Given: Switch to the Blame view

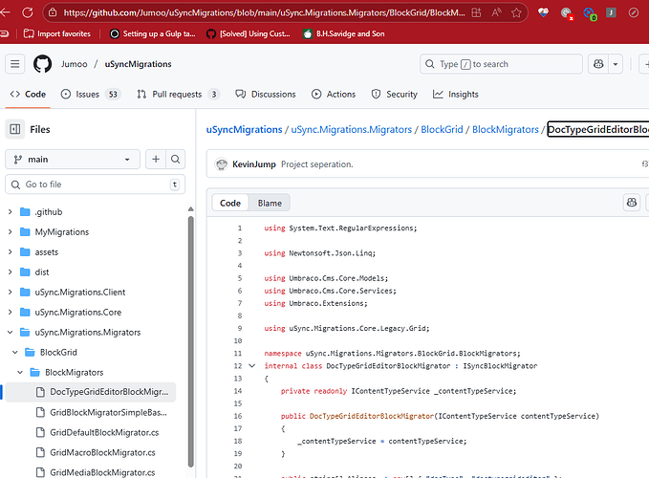Looking at the screenshot, I should (x=270, y=203).
